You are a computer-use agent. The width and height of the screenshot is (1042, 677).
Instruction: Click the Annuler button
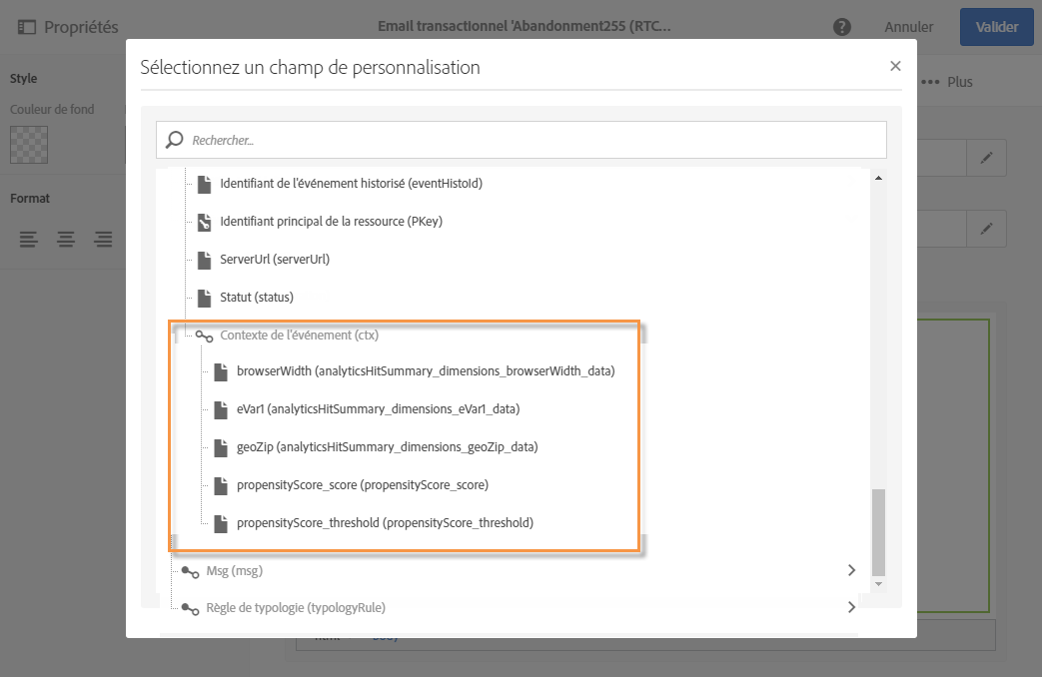point(908,27)
